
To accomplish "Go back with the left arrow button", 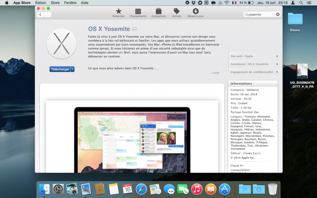I will tap(40, 15).
